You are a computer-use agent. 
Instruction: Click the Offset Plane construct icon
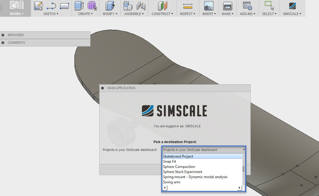(163, 6)
